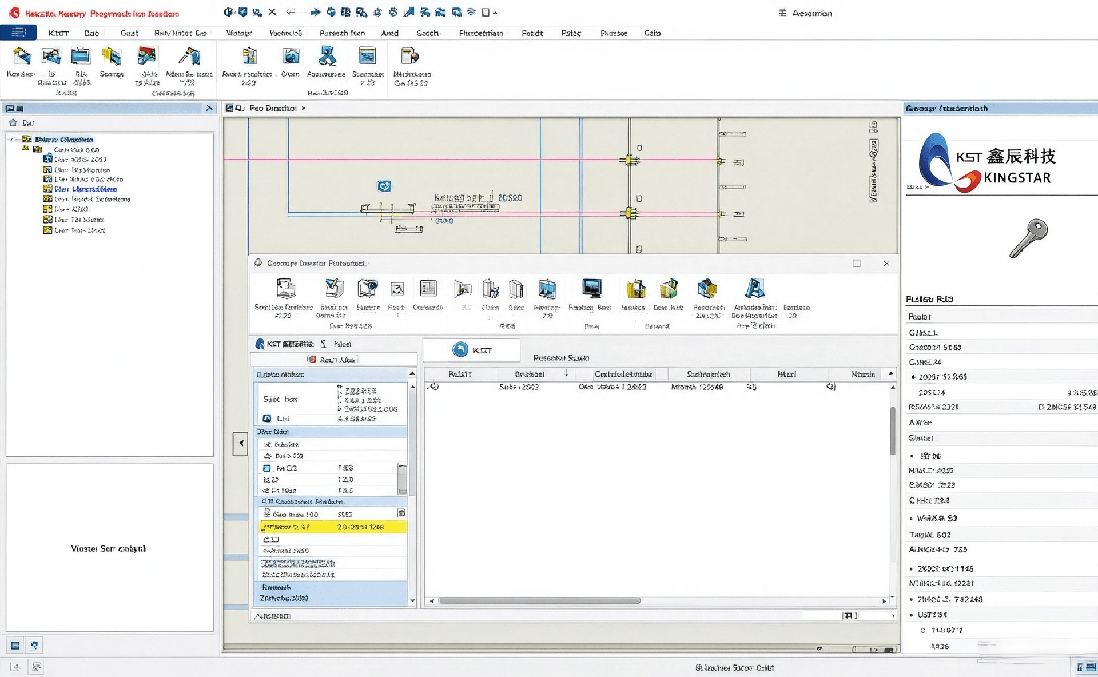Click the hammer tool icon in ribbon
This screenshot has width=1098, height=677.
(189, 56)
